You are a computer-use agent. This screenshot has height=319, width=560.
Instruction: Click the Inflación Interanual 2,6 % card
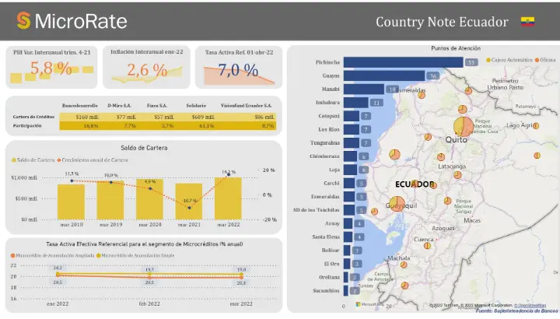(145, 67)
